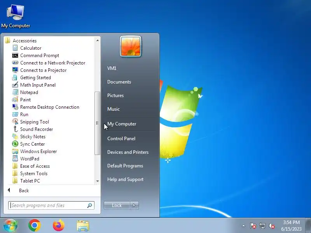Open the VM1 user folder
Image resolution: width=311 pixels, height=233 pixels.
pos(112,68)
